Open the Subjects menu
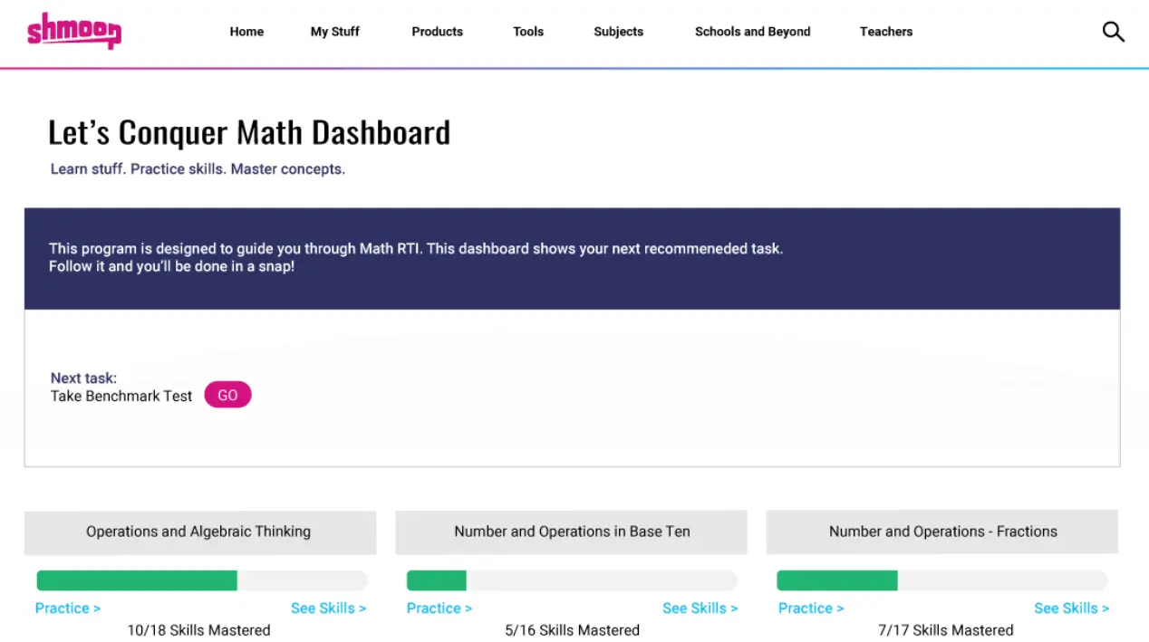Image resolution: width=1149 pixels, height=642 pixels. (619, 32)
